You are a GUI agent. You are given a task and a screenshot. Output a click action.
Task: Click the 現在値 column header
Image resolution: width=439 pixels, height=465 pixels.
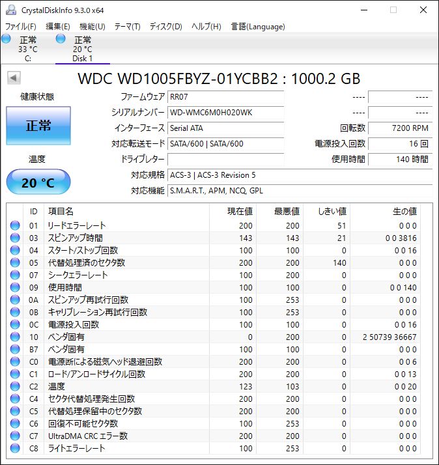coord(233,212)
